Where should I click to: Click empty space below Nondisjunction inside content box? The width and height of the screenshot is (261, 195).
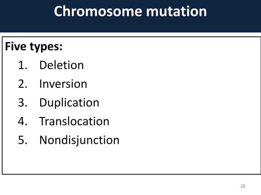(x=82, y=161)
